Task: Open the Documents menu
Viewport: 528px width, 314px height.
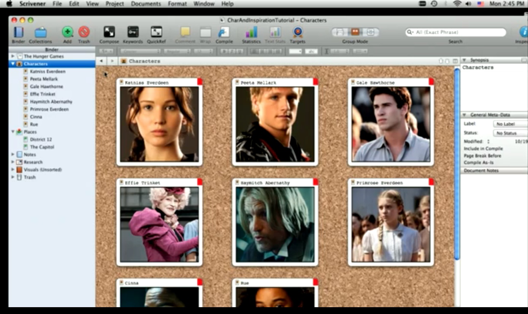Action: pyautogui.click(x=146, y=4)
